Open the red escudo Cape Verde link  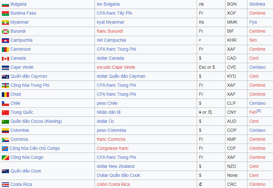116,67
